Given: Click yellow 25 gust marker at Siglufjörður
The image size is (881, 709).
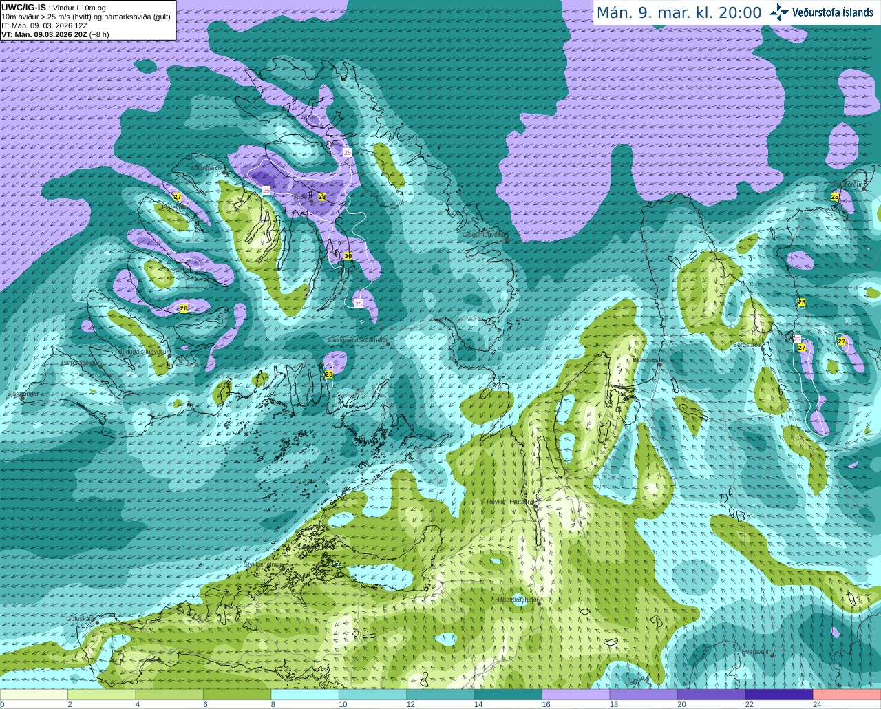Looking at the screenshot, I should [835, 197].
